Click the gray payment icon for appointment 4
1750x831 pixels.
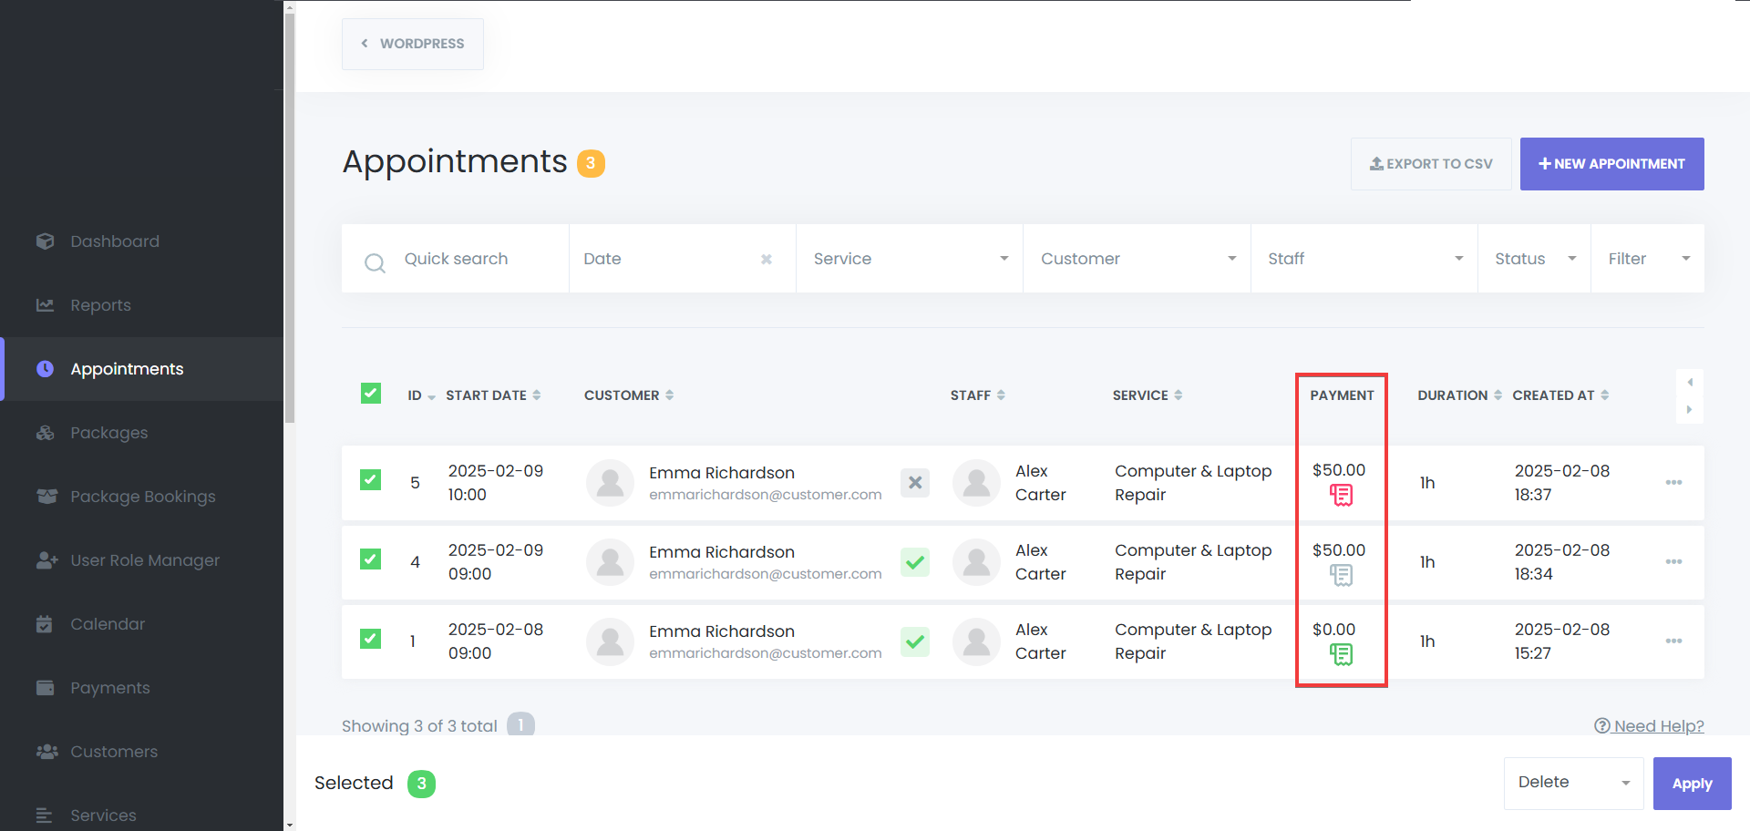coord(1341,575)
